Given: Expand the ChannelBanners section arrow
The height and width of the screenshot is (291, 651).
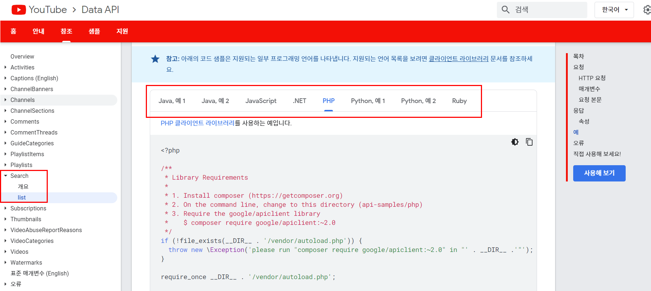Looking at the screenshot, I should tap(5, 89).
